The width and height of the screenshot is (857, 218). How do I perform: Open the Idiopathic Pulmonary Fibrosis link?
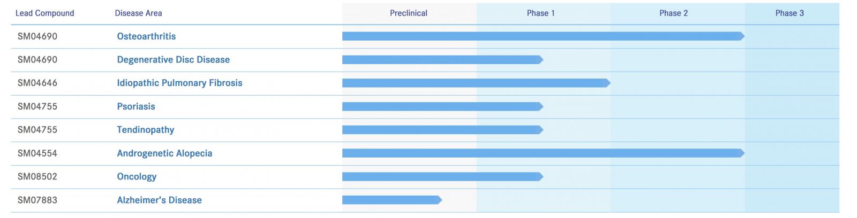(x=179, y=83)
